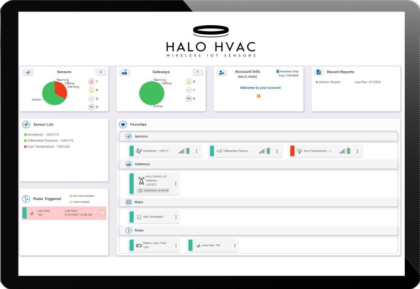Click the orange dot under Welcome message
The width and height of the screenshot is (420, 289).
[259, 96]
